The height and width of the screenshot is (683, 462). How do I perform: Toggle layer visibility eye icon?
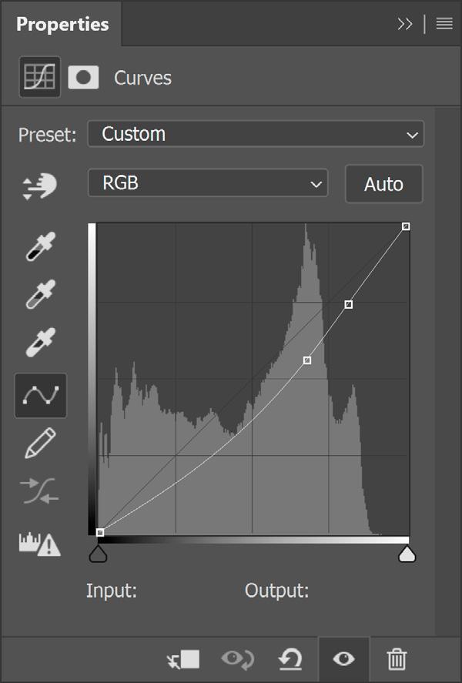(x=343, y=659)
